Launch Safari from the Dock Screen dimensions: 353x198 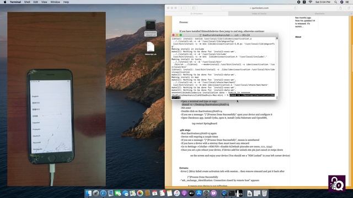point(103,193)
